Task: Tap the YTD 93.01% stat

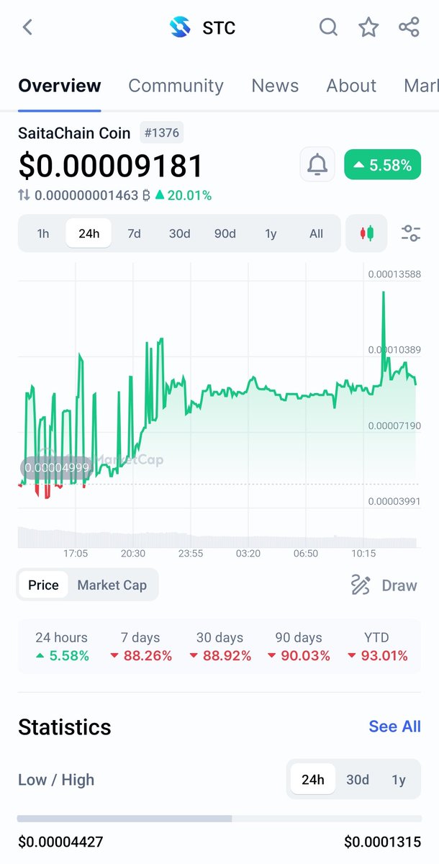Action: [377, 647]
